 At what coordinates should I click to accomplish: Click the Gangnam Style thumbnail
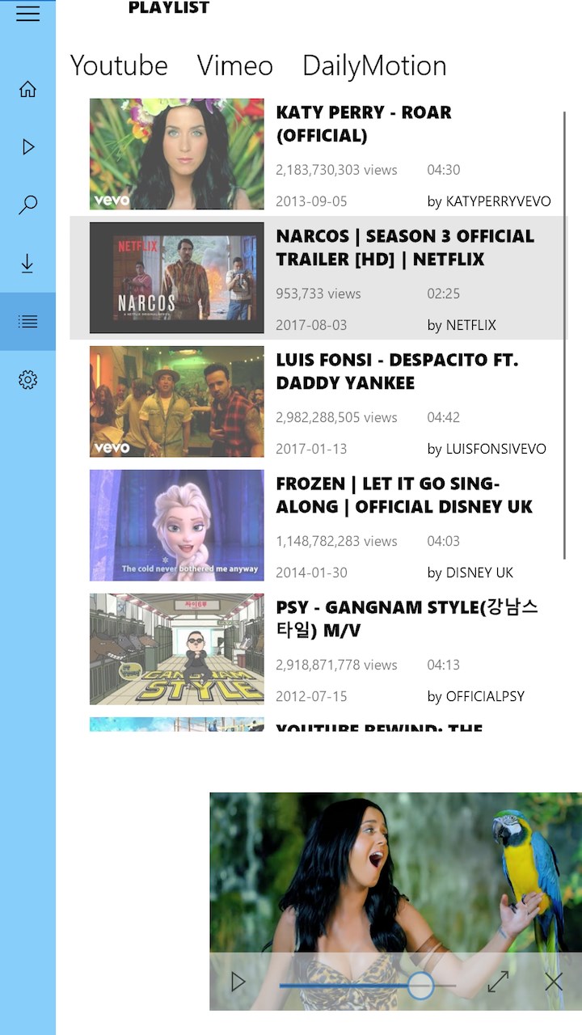[x=176, y=648]
